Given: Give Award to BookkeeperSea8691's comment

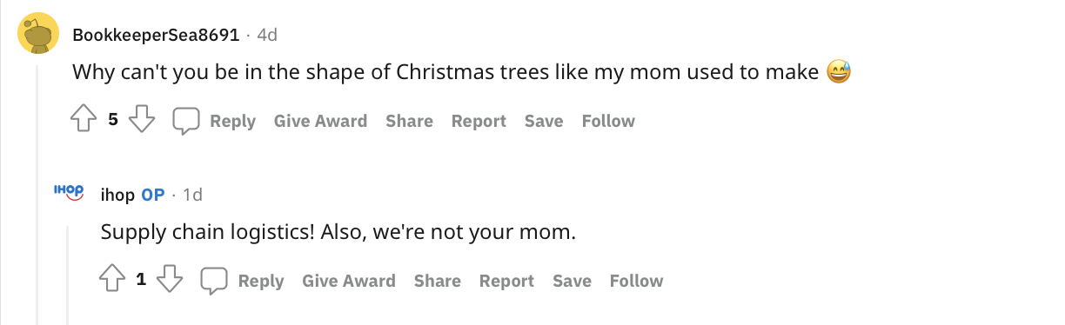Looking at the screenshot, I should point(320,121).
